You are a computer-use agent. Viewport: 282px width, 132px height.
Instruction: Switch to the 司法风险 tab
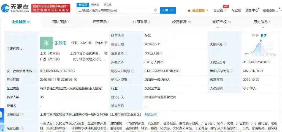point(61,22)
